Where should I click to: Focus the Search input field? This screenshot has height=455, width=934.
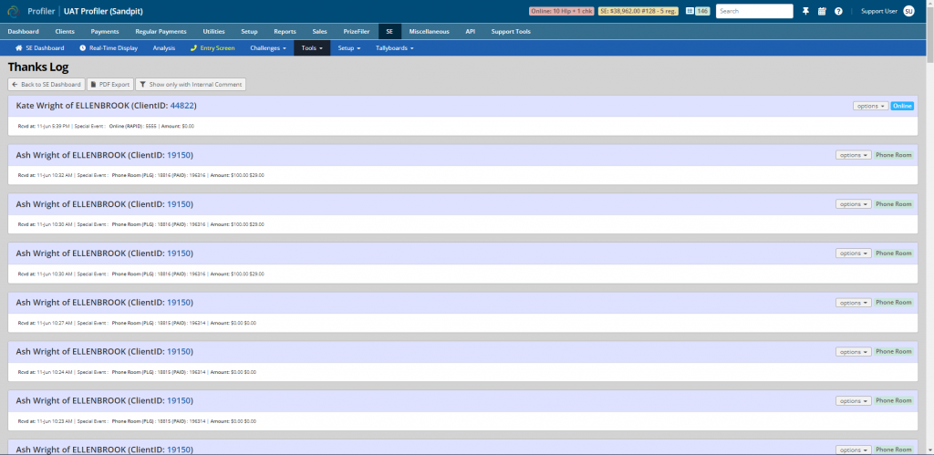point(754,11)
